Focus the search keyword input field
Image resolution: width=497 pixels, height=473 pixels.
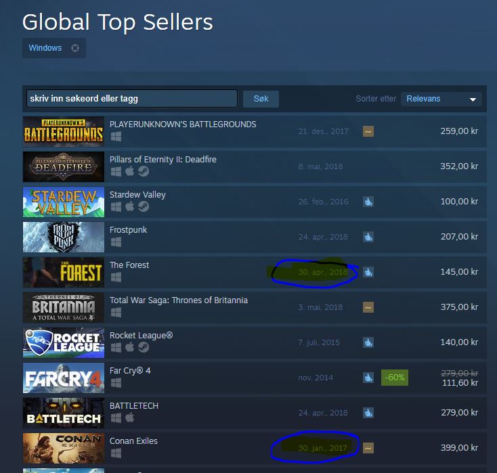(132, 99)
